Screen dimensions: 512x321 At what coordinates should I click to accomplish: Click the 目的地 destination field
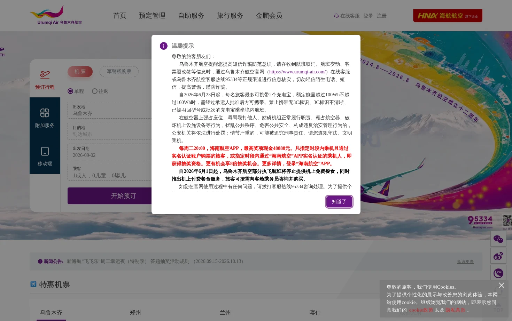[x=110, y=131]
